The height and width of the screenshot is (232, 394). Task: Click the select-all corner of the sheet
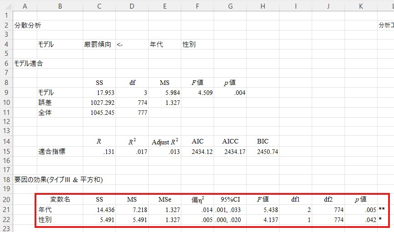pos(6,5)
